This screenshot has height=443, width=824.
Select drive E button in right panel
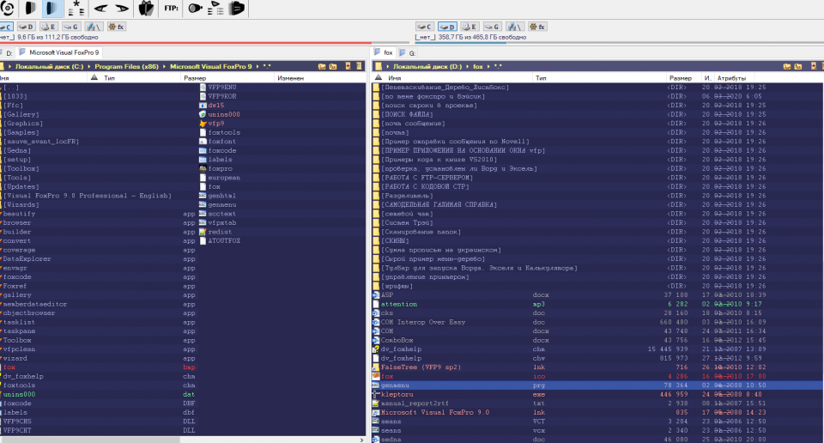pyautogui.click(x=469, y=27)
